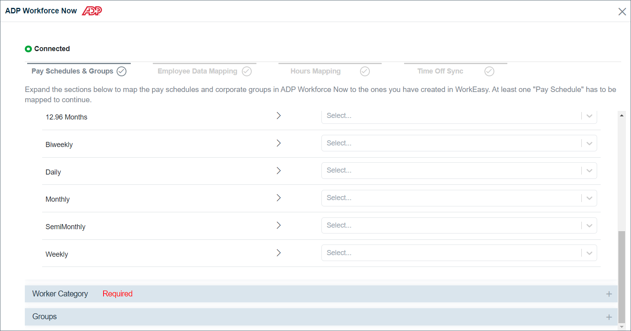Click the Weekly schedule label

pyautogui.click(x=57, y=254)
